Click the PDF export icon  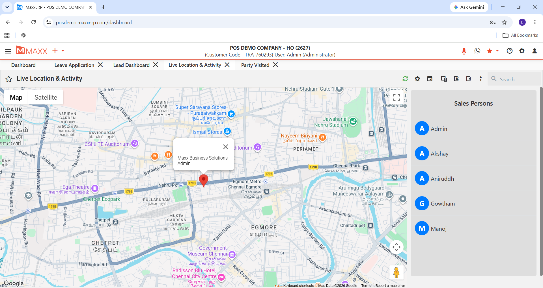pyautogui.click(x=456, y=79)
